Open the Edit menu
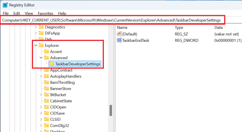Viewport: 242px width, 132px height. (x=17, y=13)
